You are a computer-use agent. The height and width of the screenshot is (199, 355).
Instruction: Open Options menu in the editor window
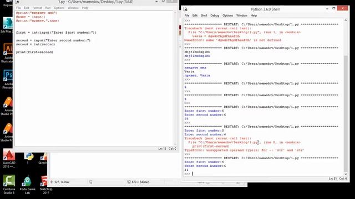(59, 8)
